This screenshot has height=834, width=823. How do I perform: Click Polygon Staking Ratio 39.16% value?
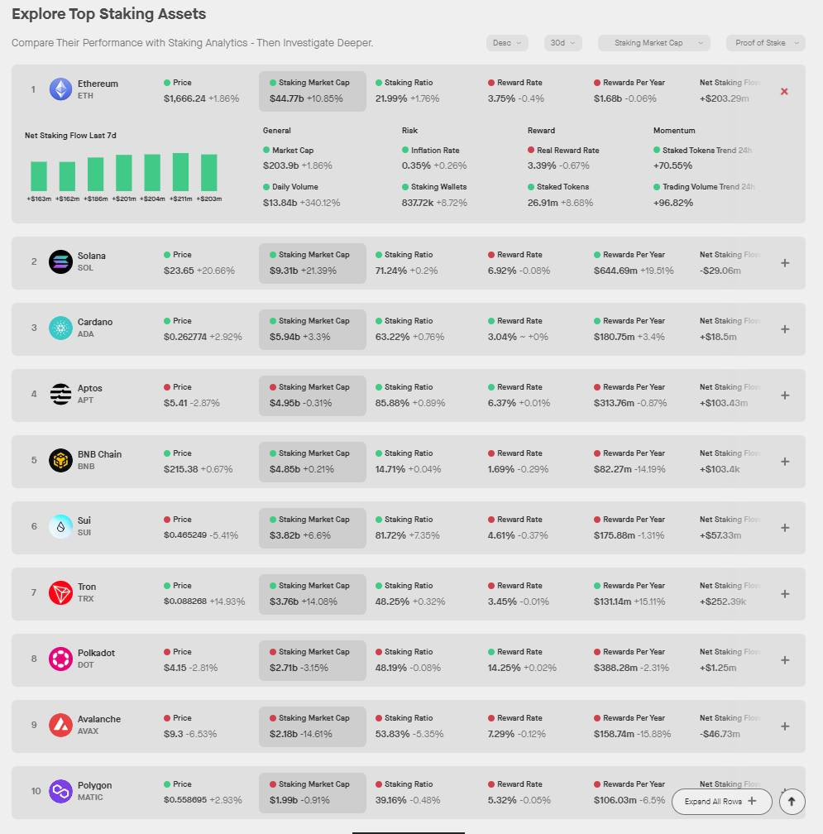click(x=390, y=800)
